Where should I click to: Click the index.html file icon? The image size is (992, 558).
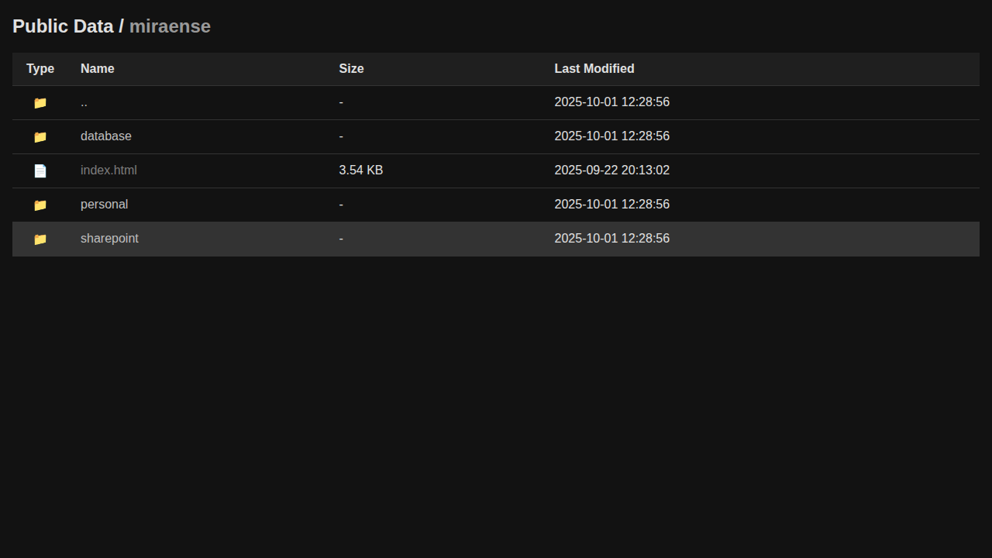tap(40, 170)
